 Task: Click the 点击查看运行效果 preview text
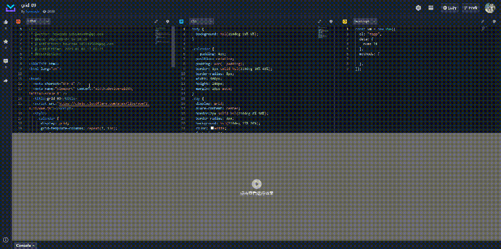pos(257,193)
